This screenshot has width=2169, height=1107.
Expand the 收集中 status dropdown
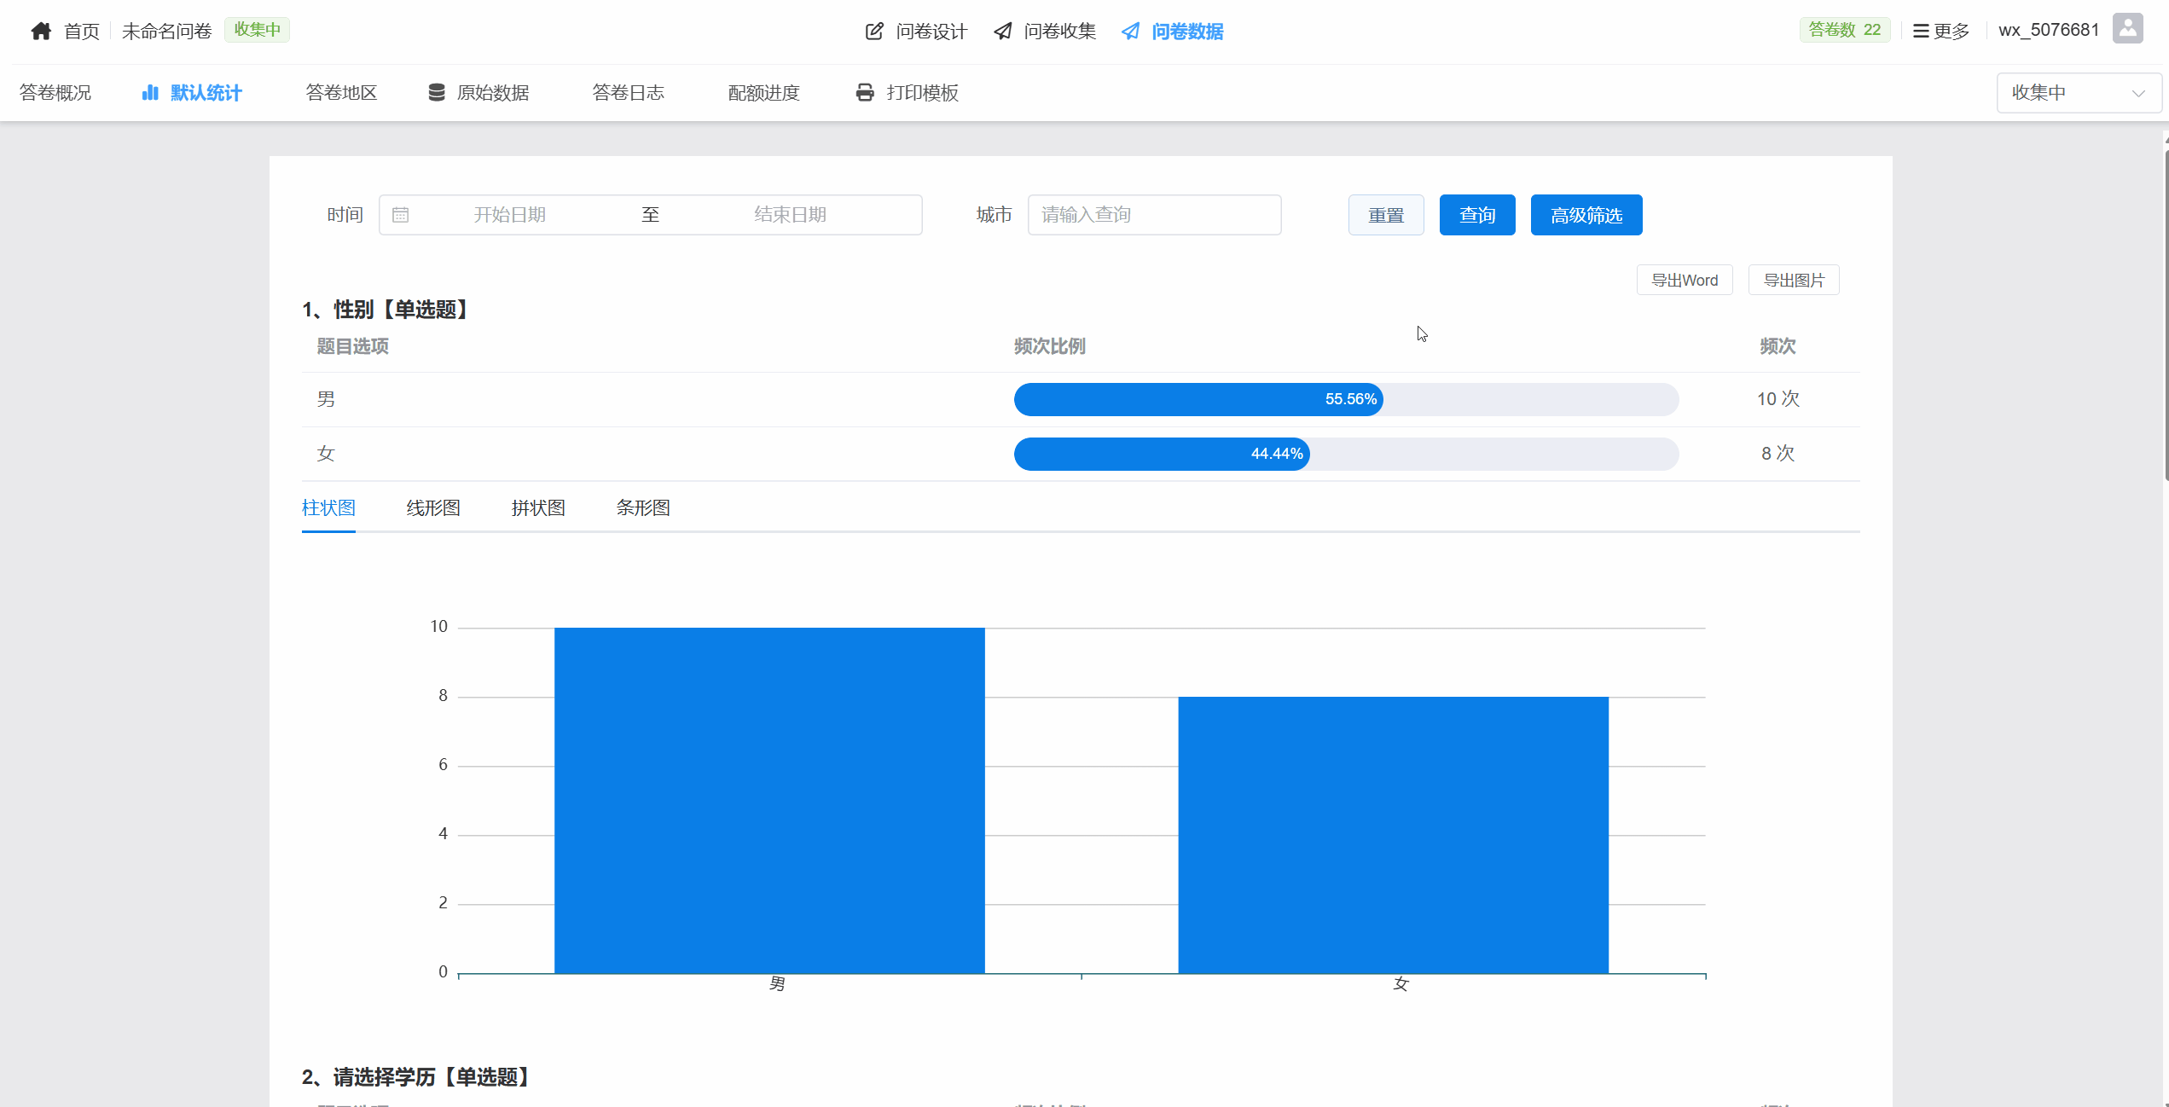tap(2078, 92)
